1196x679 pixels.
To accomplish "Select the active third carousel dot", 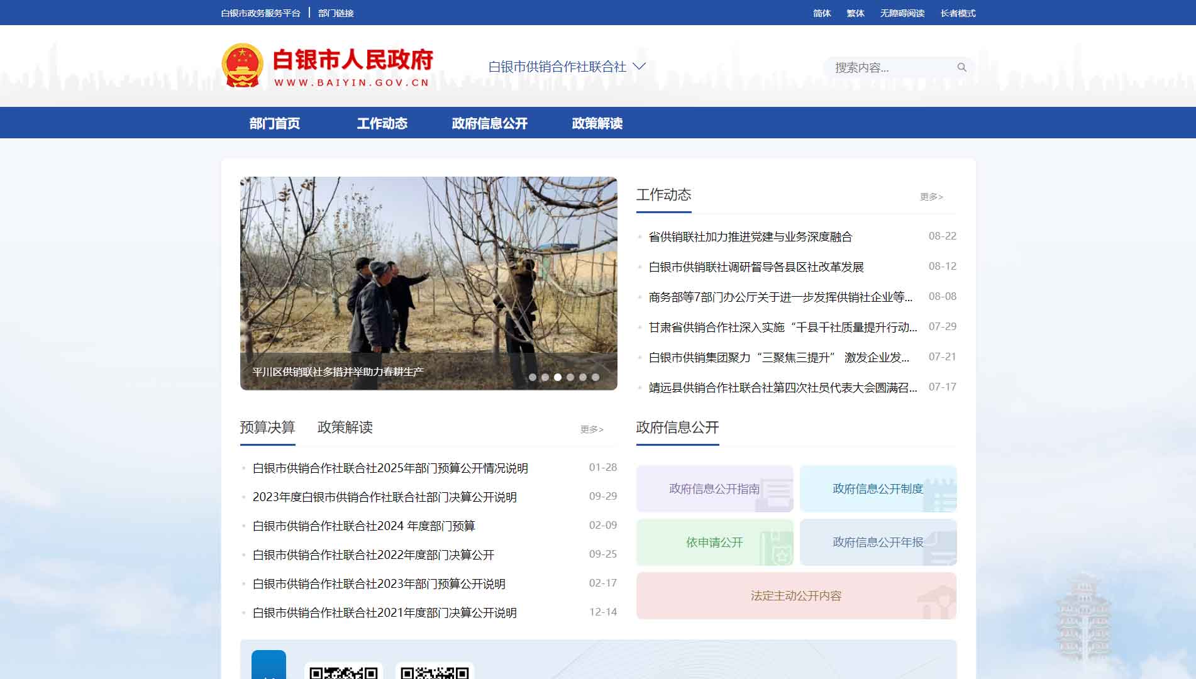I will (x=558, y=377).
